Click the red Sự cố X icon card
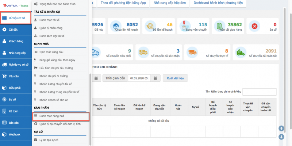Image resolution: width=292 pixels, height=146 pixels. pyautogui.click(x=255, y=26)
